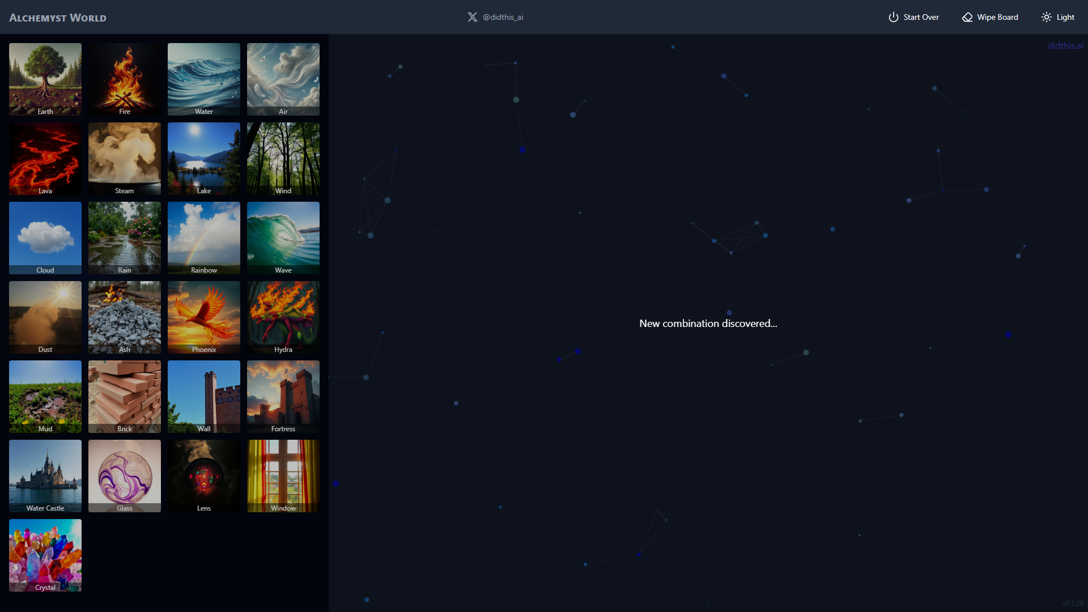Screen dimensions: 1088x612
Task: Select the Earth element tile
Action: pos(45,79)
